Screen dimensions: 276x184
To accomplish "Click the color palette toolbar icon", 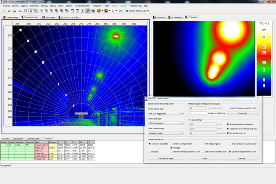I will pyautogui.click(x=106, y=11).
